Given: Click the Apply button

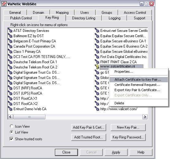Looking at the screenshot, I should pyautogui.click(x=116, y=152).
